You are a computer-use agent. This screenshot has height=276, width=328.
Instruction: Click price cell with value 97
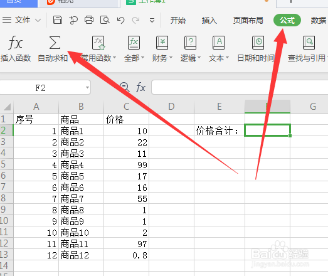click(x=126, y=243)
